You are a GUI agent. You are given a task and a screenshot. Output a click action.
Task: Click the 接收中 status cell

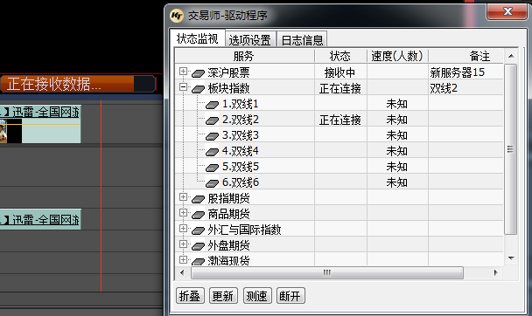tap(340, 72)
